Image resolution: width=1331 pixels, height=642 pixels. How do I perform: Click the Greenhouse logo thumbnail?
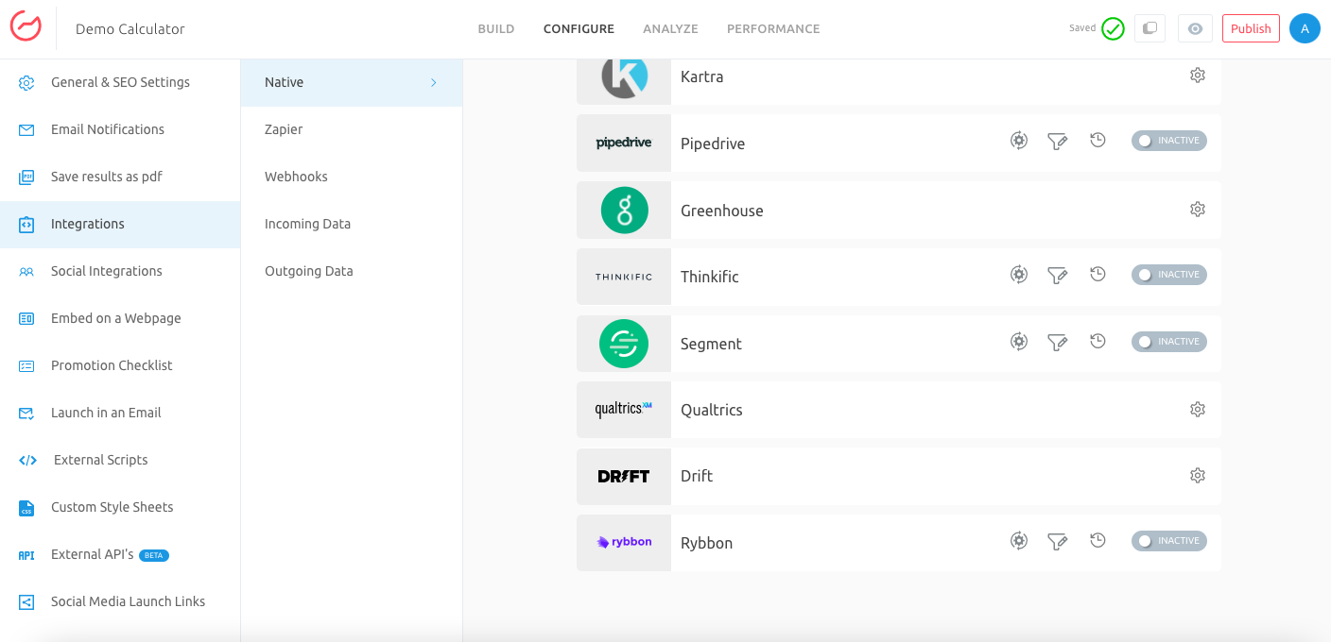(x=624, y=211)
